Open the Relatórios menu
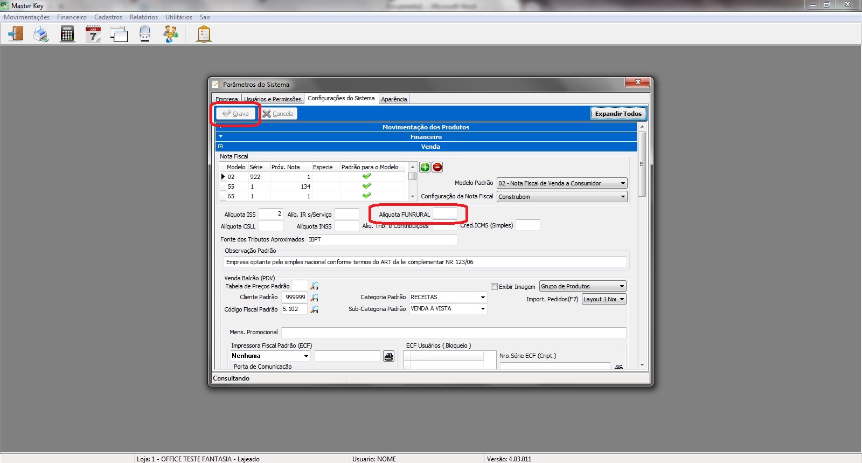This screenshot has height=463, width=862. 144,17
